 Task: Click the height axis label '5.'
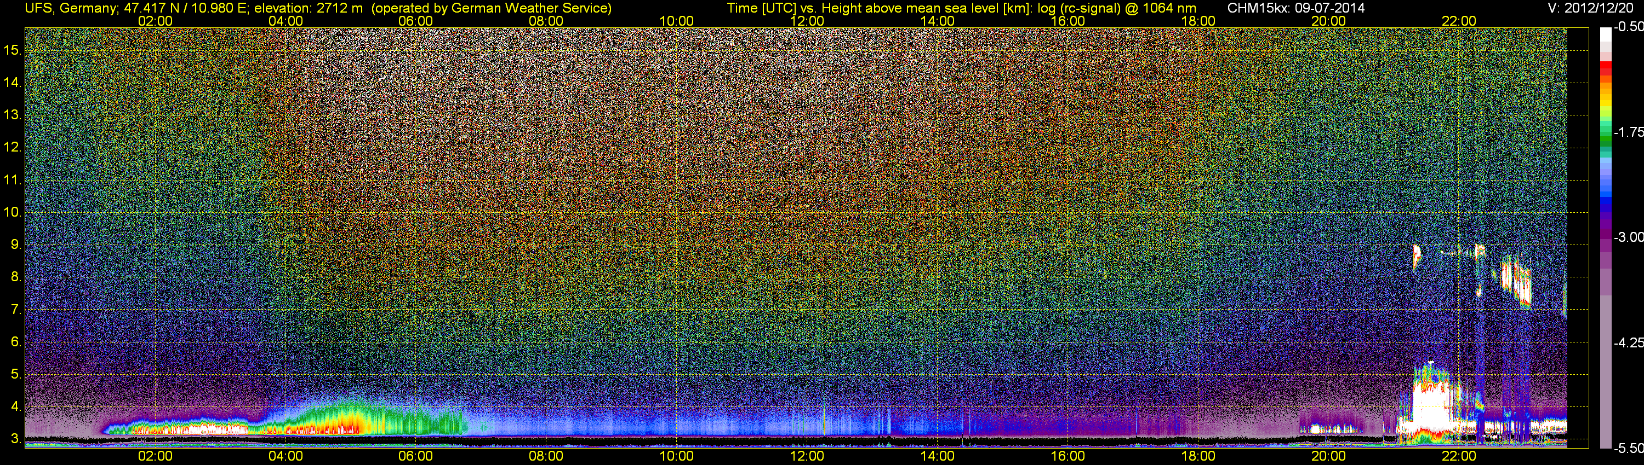coord(16,375)
